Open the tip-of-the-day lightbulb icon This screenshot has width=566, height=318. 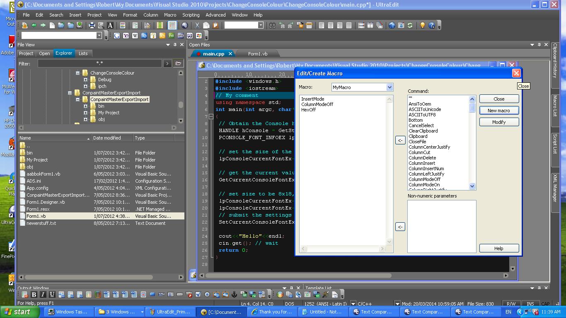point(422,25)
